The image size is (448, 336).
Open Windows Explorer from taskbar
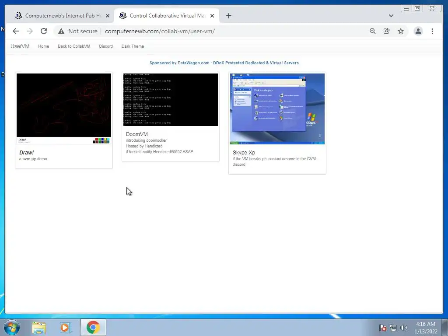(x=39, y=327)
